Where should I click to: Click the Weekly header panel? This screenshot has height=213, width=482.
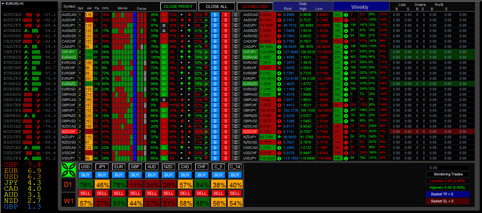361,7
